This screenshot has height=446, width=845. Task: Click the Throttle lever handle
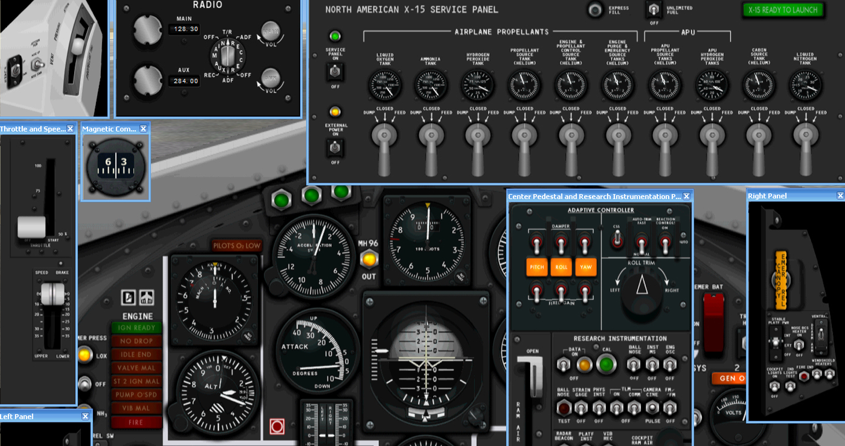pos(32,227)
